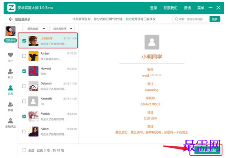The height and width of the screenshot is (158, 228).
Task: Click the 点此 link for free license
Action: point(128,19)
